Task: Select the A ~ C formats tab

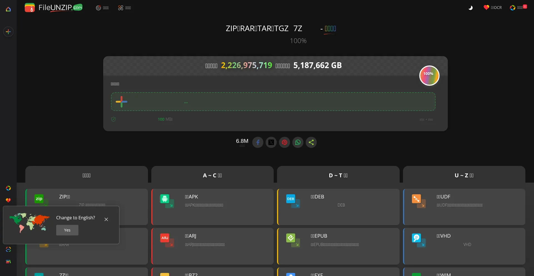Action: (x=212, y=175)
